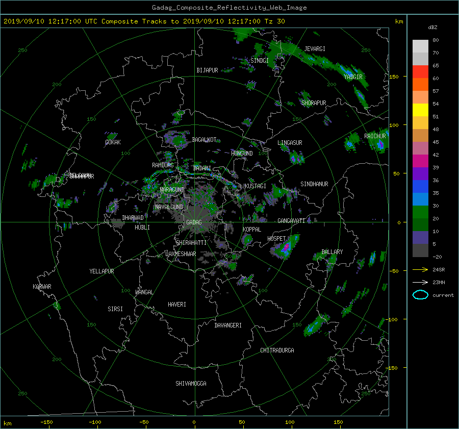Click the HANGAL city label
Image resolution: width=459 pixels, height=429 pixels.
click(x=144, y=292)
